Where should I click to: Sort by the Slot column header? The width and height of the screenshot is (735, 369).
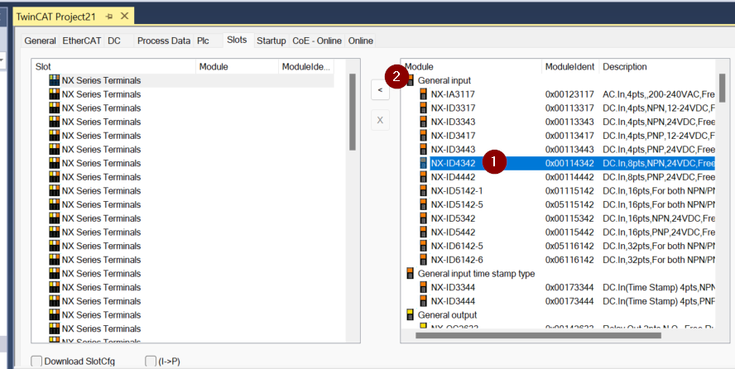click(114, 66)
